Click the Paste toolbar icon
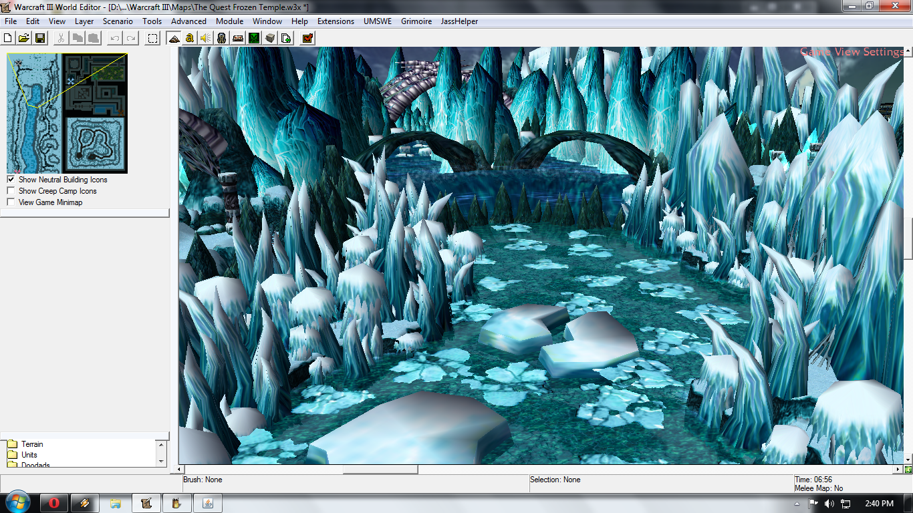The height and width of the screenshot is (513, 913). click(x=94, y=38)
